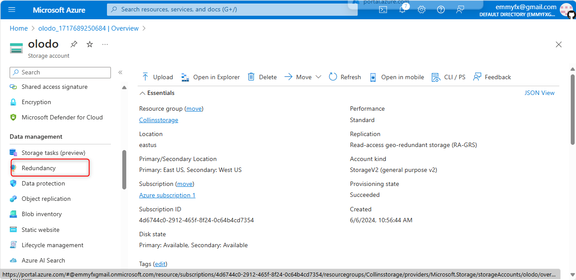This screenshot has width=576, height=280.
Task: Mark olodo as favorite with the star
Action: (90, 44)
